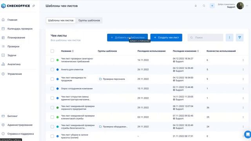The height and width of the screenshot is (141, 251).
Task: Click the Проверки list icon
Action: click(x=3, y=46)
